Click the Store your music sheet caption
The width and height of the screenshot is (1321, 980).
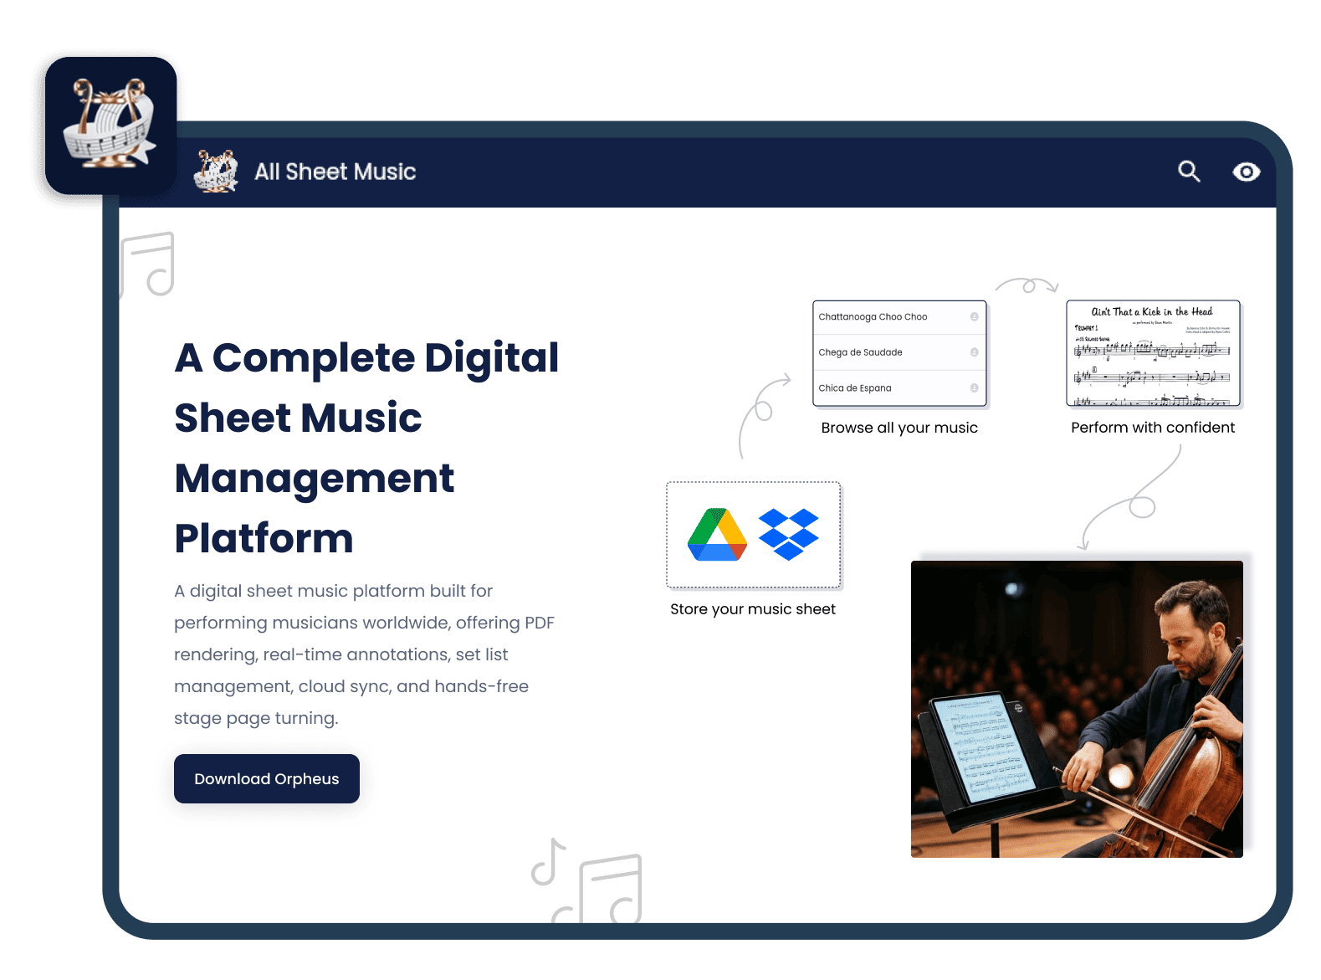point(753,609)
